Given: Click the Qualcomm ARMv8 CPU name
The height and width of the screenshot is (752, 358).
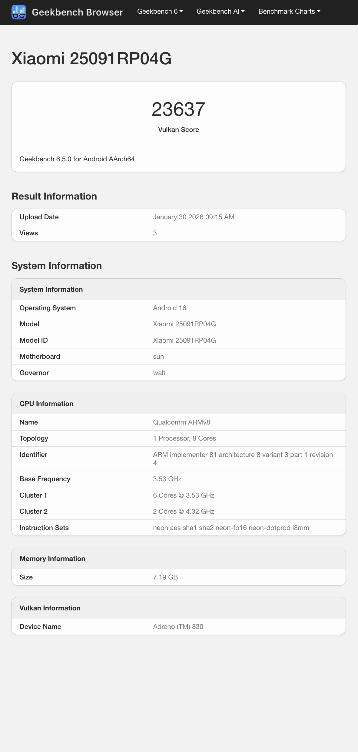Looking at the screenshot, I should click(181, 422).
